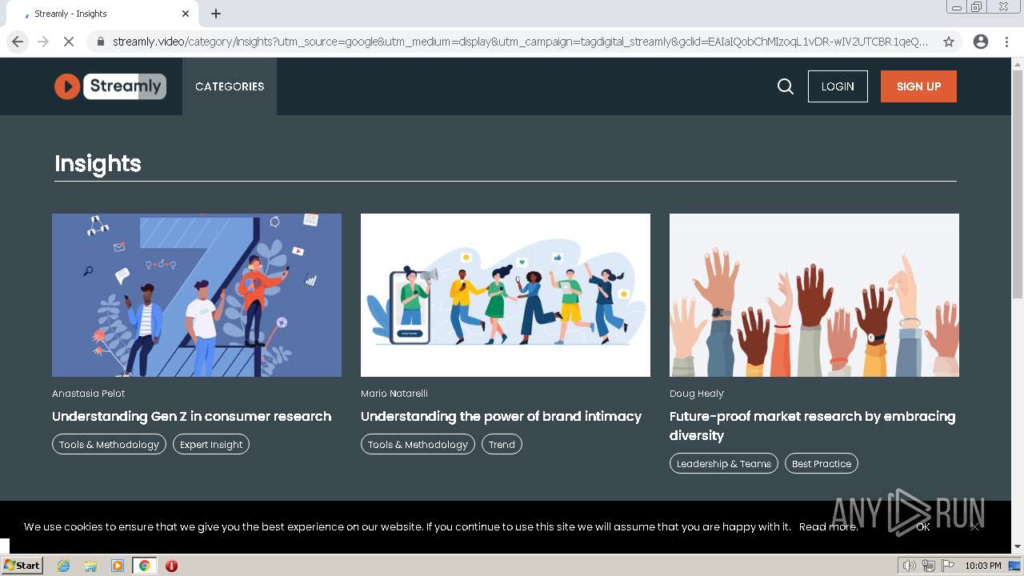Click the page vertical scrollbar
Screen dimensions: 1024x576
pyautogui.click(x=1018, y=184)
